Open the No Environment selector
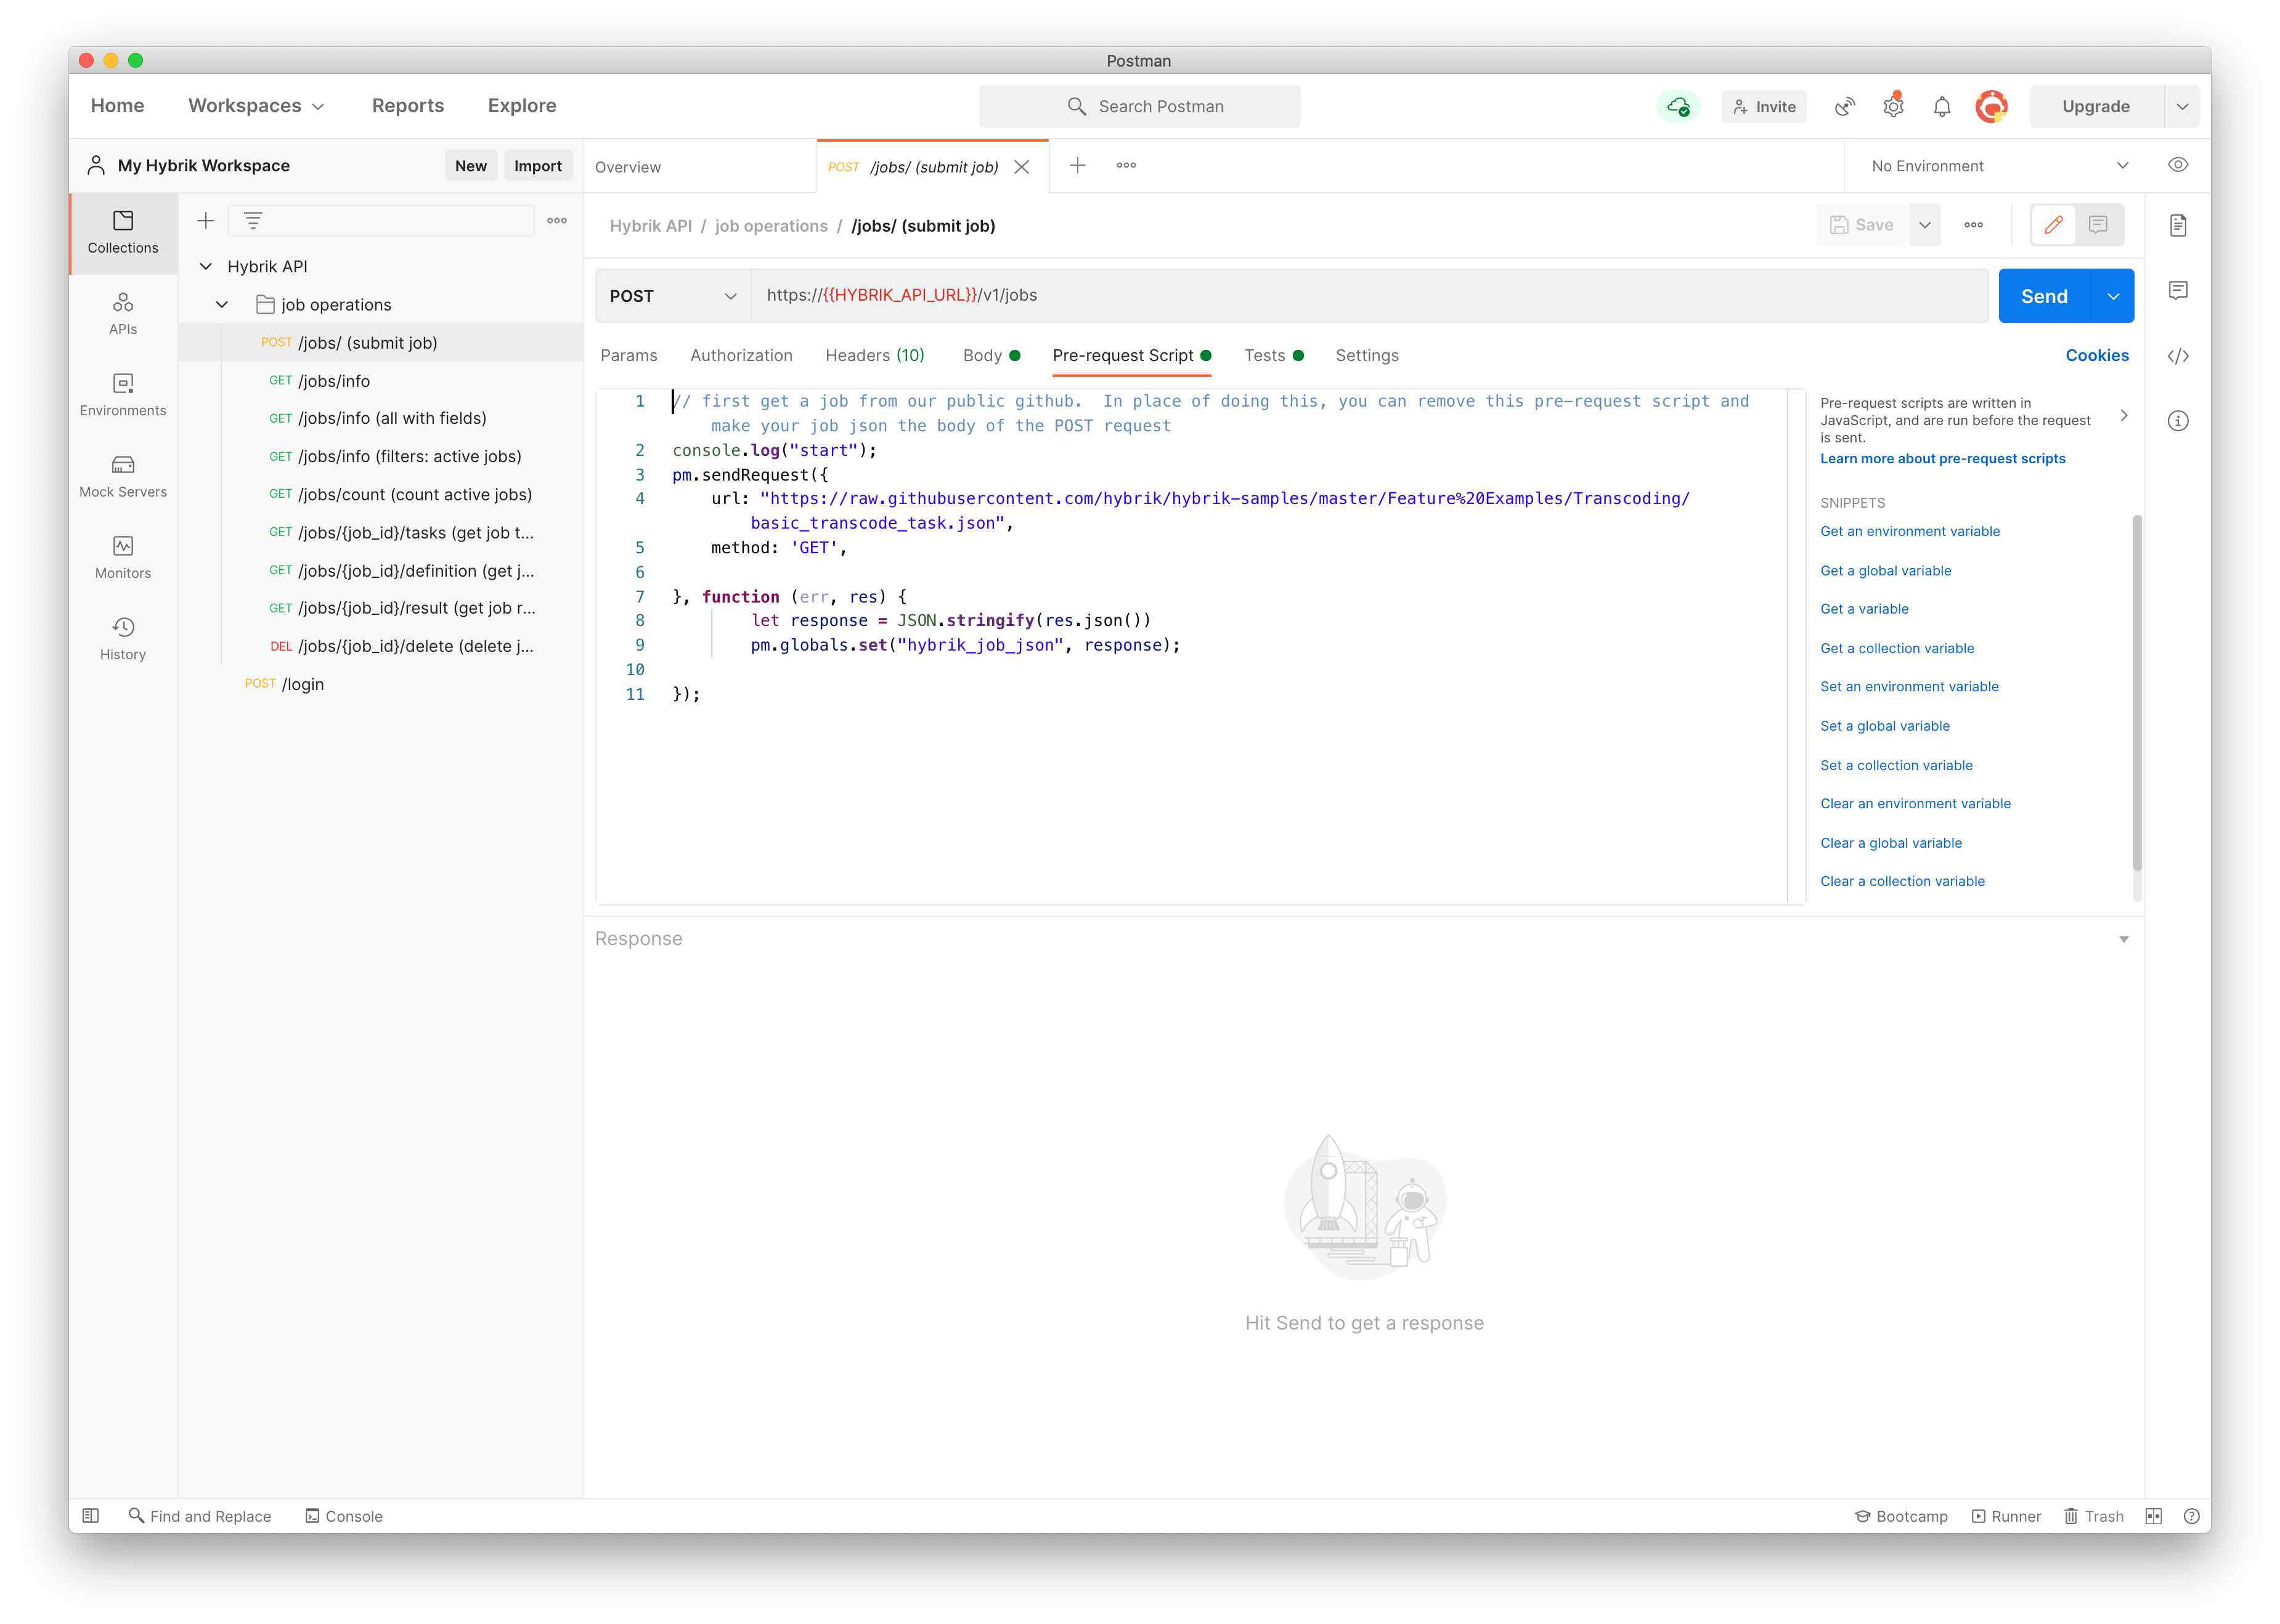 tap(1999, 166)
